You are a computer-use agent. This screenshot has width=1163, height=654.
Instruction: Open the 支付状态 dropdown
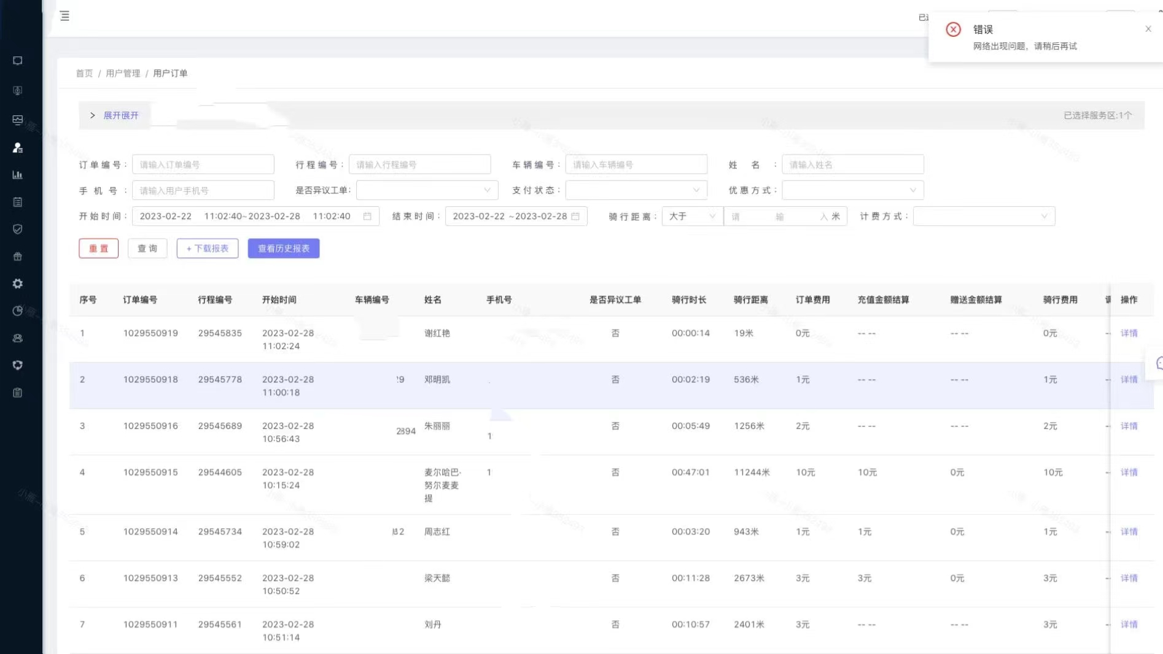(x=636, y=190)
